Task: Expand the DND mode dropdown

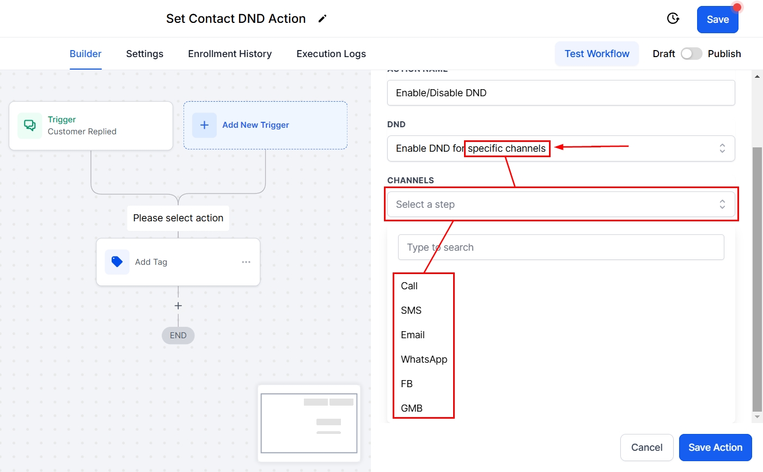Action: coord(561,148)
